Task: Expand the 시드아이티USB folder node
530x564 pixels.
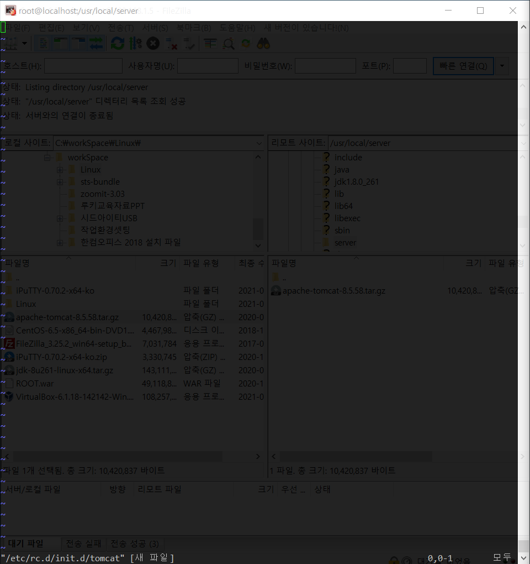Action: (60, 218)
